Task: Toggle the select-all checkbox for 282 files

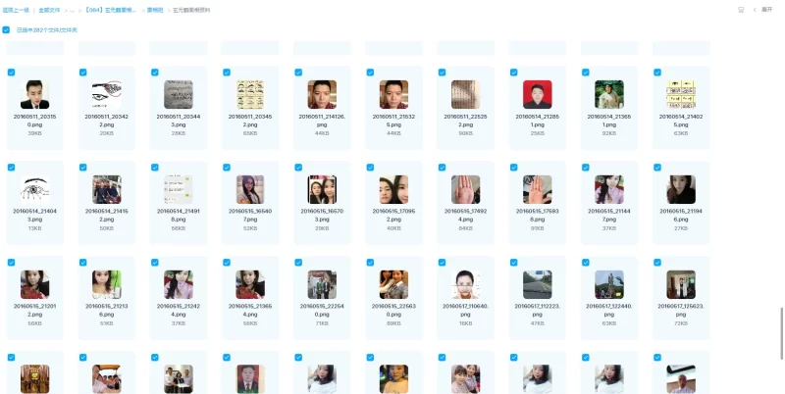Action: click(6, 30)
